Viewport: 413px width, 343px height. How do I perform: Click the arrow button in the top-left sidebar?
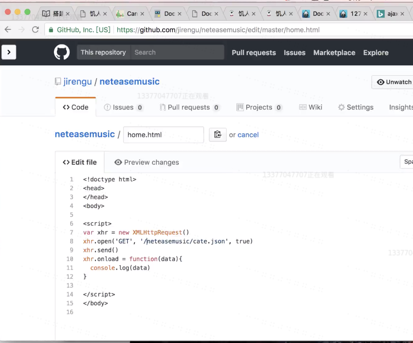point(8,52)
